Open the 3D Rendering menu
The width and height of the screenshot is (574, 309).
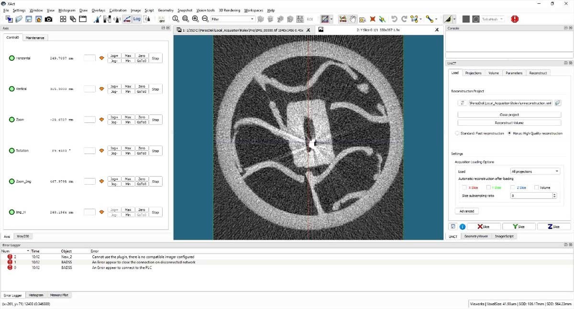point(230,10)
